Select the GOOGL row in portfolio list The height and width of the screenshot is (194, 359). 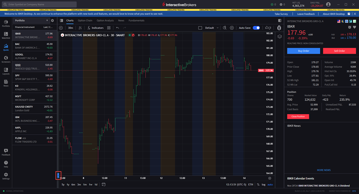click(34, 57)
